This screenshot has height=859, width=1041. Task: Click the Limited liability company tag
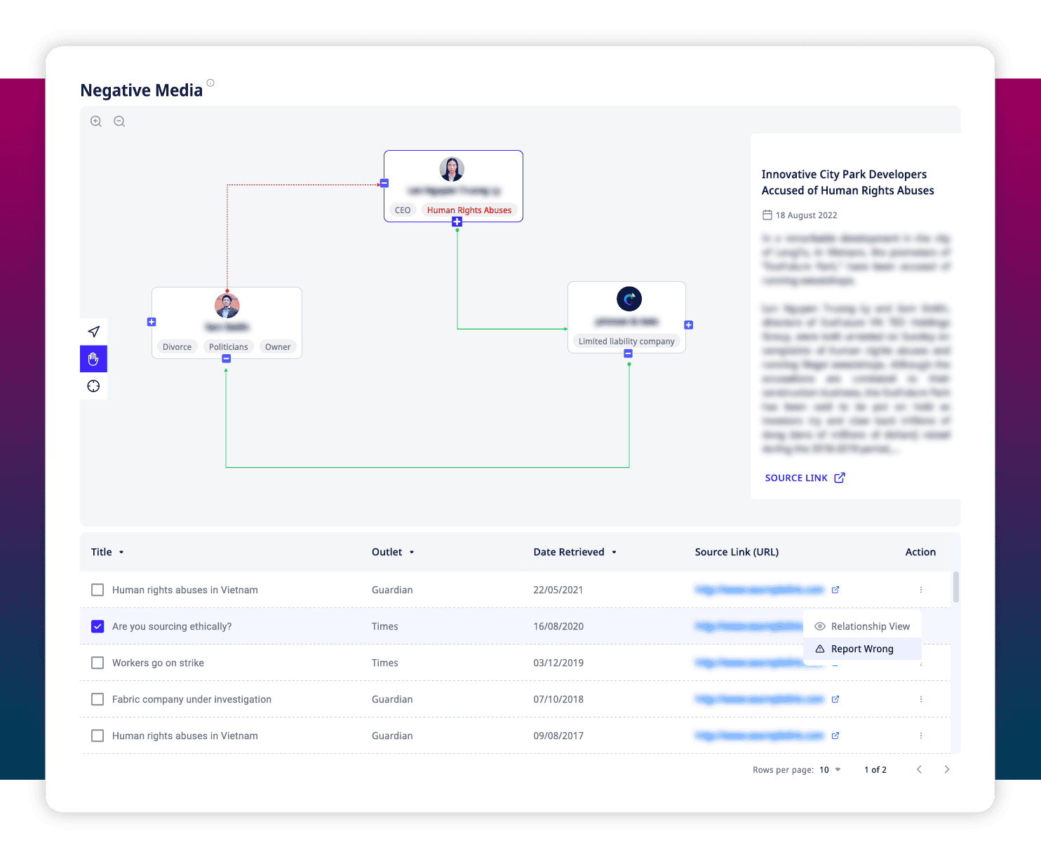click(x=626, y=341)
